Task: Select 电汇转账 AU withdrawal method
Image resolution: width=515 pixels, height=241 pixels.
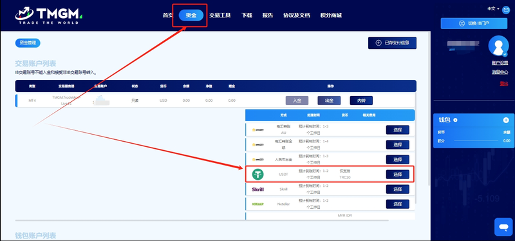Action: pos(397,130)
